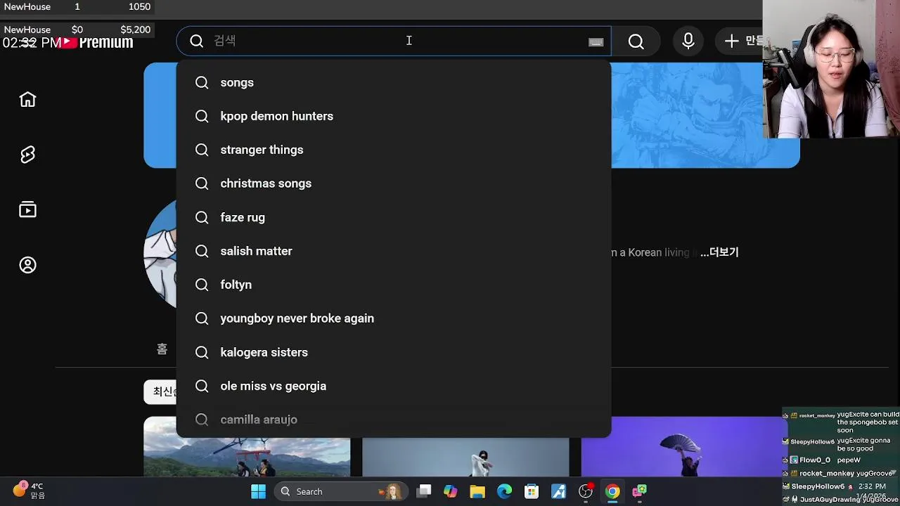This screenshot has height=506, width=900.
Task: Select the 'faze rug' suggestion
Action: click(394, 217)
